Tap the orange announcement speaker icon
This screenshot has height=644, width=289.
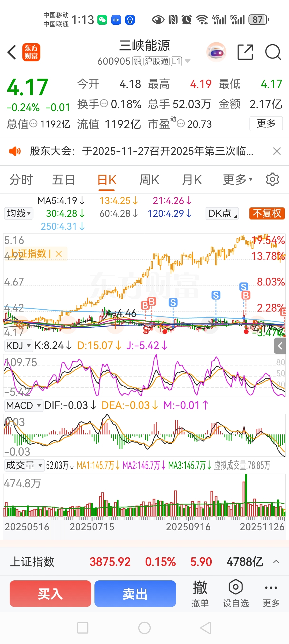coord(15,151)
